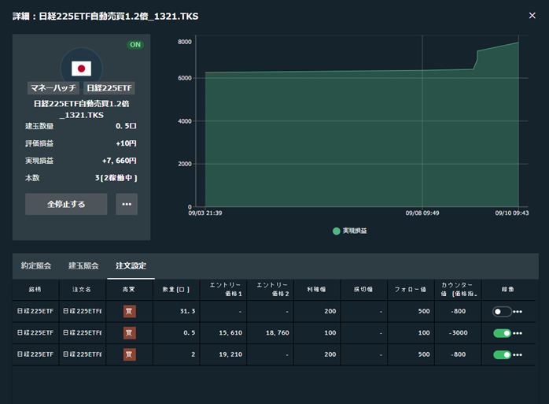Open the more options dots for the 31.3 order
Image resolution: width=549 pixels, height=404 pixels.
(518, 311)
